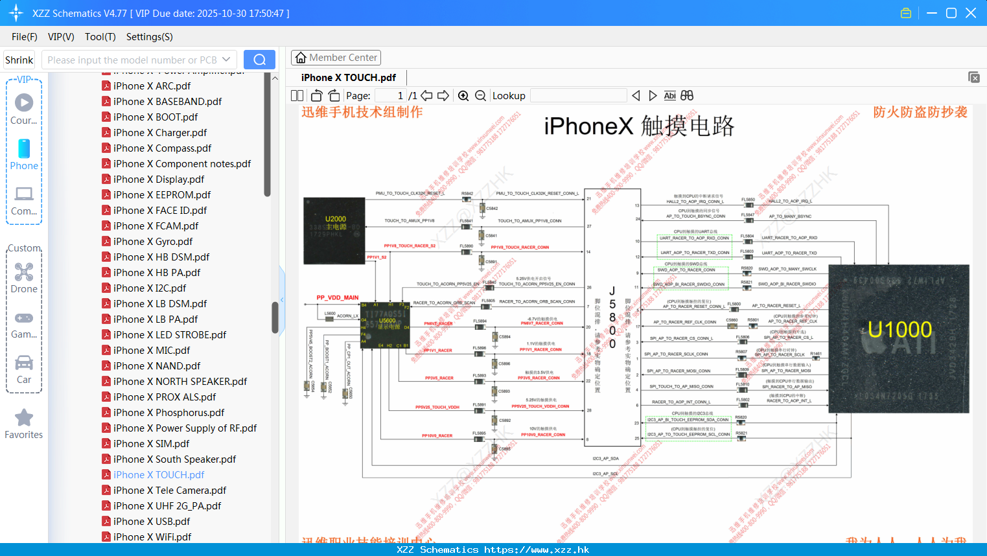Screen dimensions: 987x556
Task: Open iPhone X WiFi.pdf
Action: coord(152,537)
